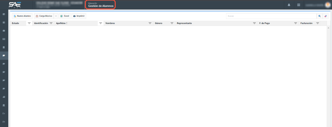The height and width of the screenshot is (127, 332).
Task: Click the SAE Cloud logo
Action: click(15, 5)
